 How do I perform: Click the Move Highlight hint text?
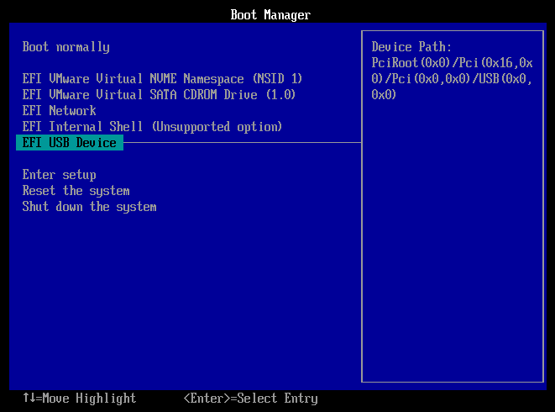tap(86, 399)
